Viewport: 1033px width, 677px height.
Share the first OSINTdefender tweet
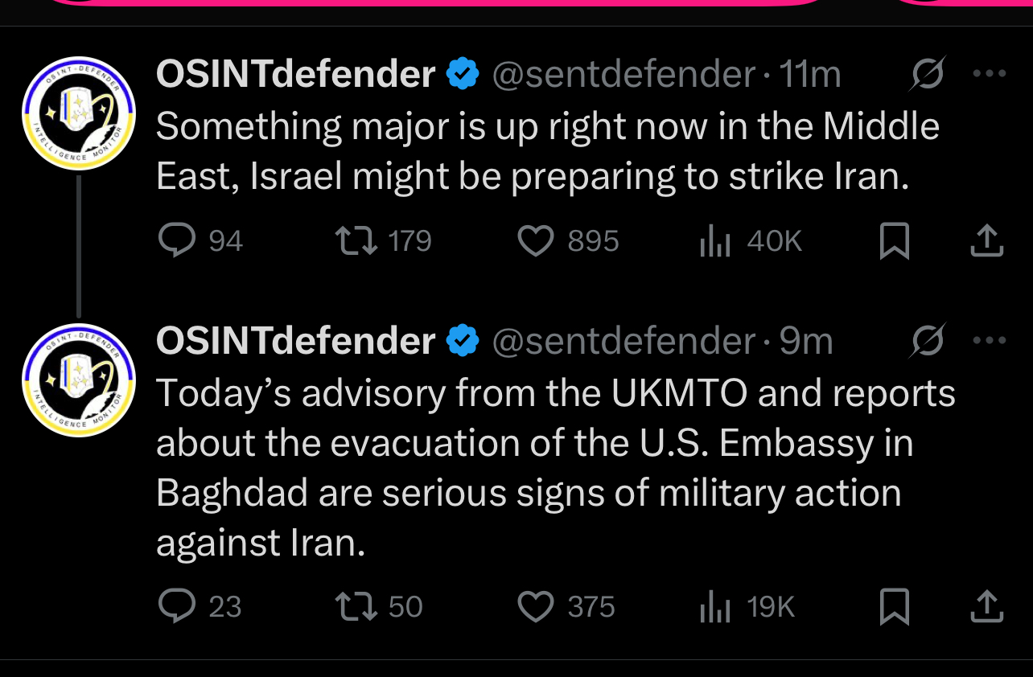click(x=987, y=240)
